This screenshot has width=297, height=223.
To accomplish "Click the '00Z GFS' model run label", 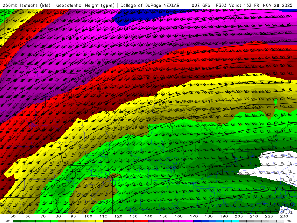I will click(x=201, y=6).
